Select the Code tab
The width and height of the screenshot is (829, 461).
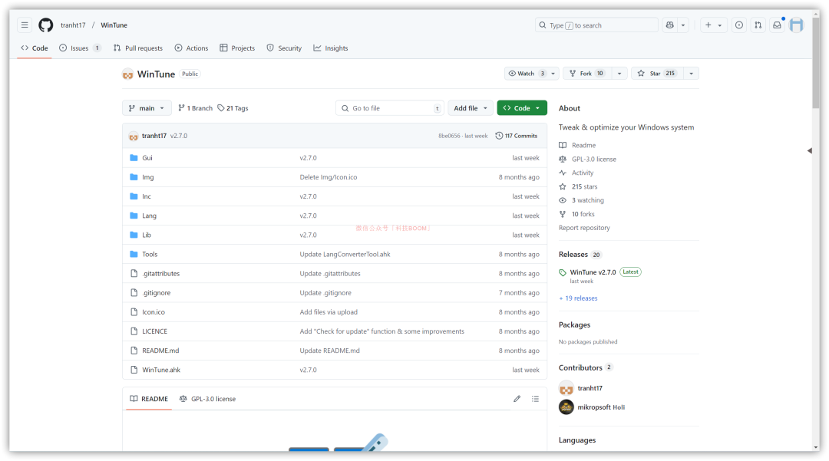[35, 48]
